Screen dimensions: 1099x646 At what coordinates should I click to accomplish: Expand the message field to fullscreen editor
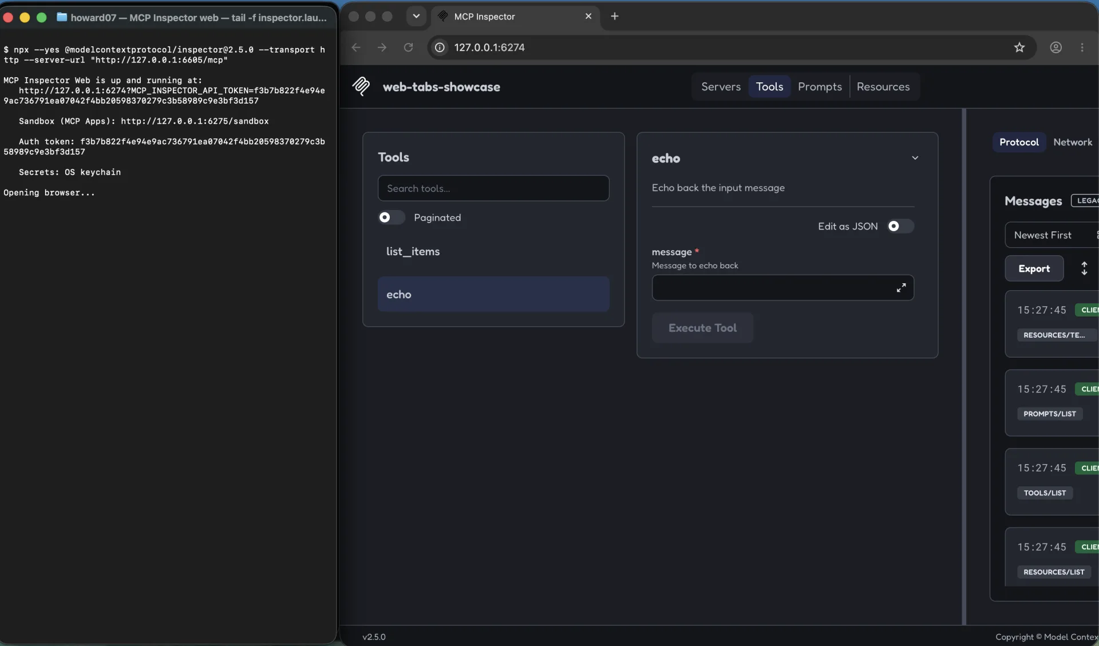coord(901,288)
